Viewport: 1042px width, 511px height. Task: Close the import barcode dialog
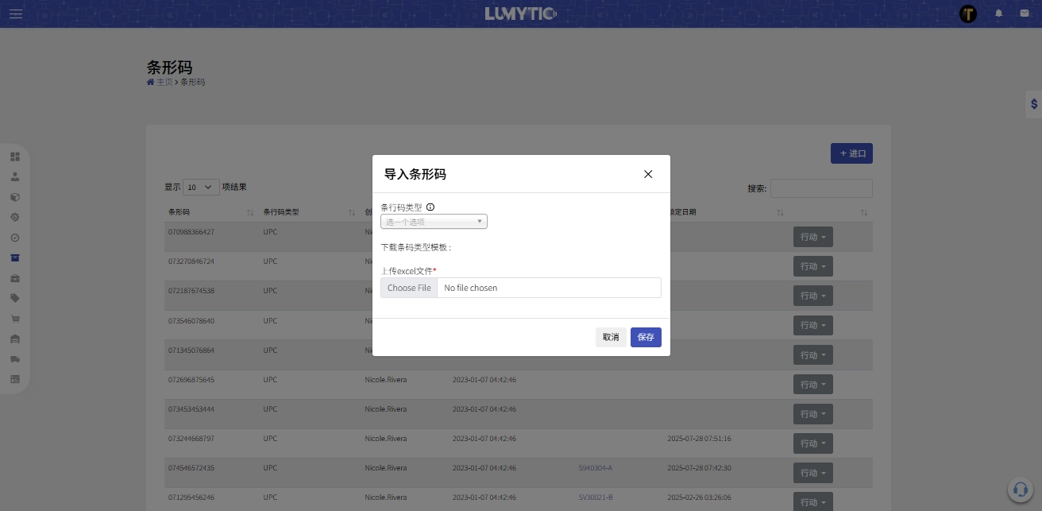coord(648,174)
